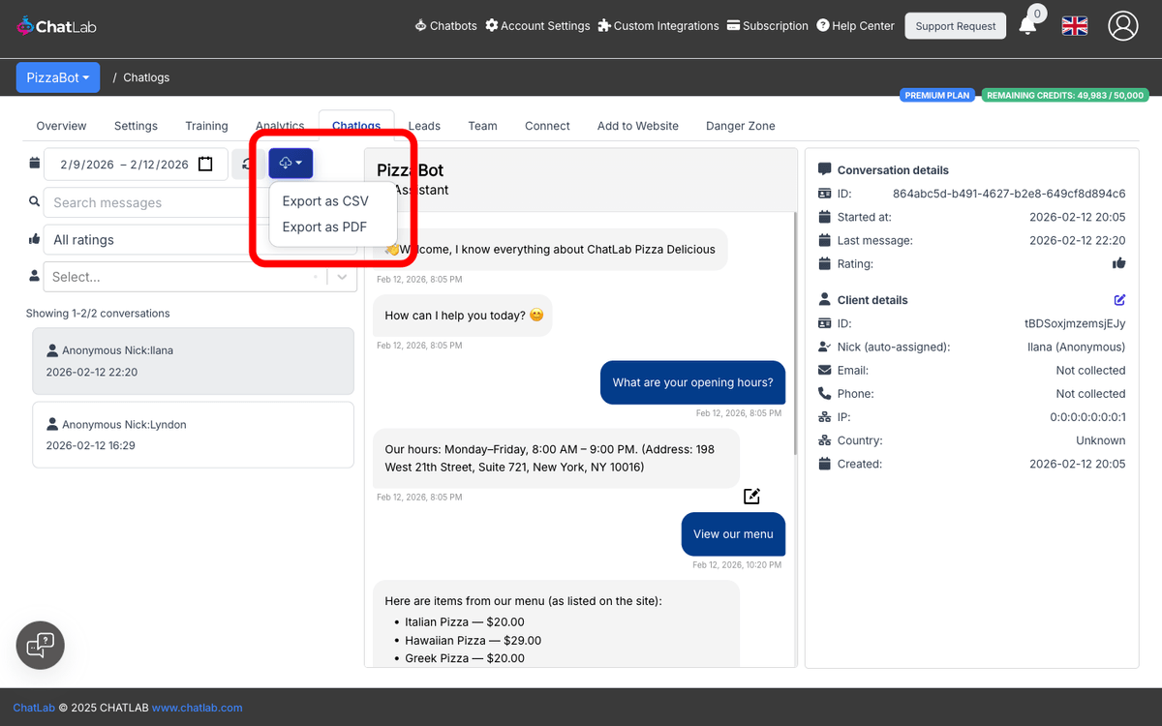
Task: Open the calendar date picker icon
Action: coord(205,163)
